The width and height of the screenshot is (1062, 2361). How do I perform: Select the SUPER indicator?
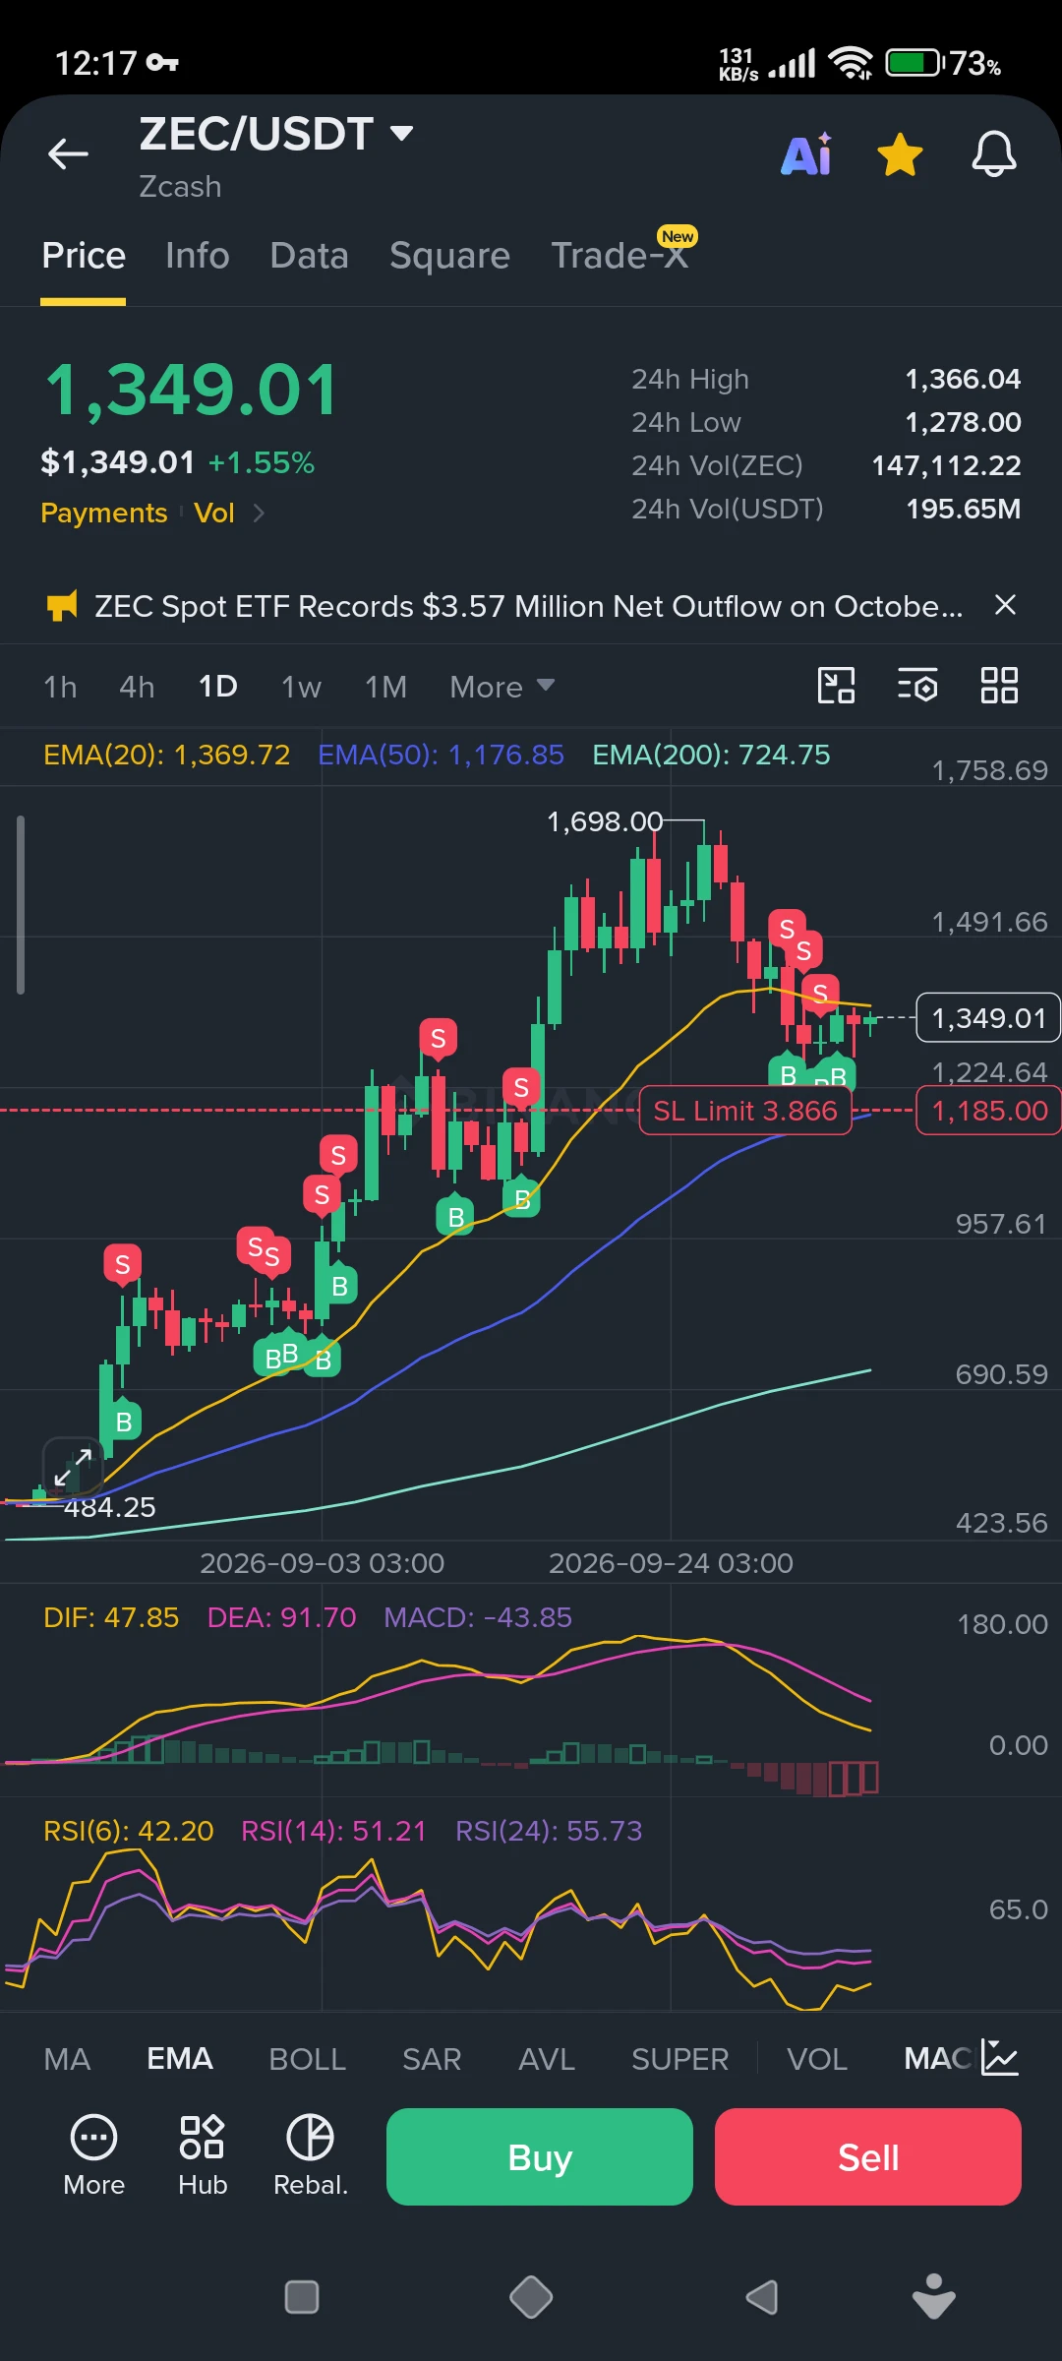click(x=680, y=2059)
